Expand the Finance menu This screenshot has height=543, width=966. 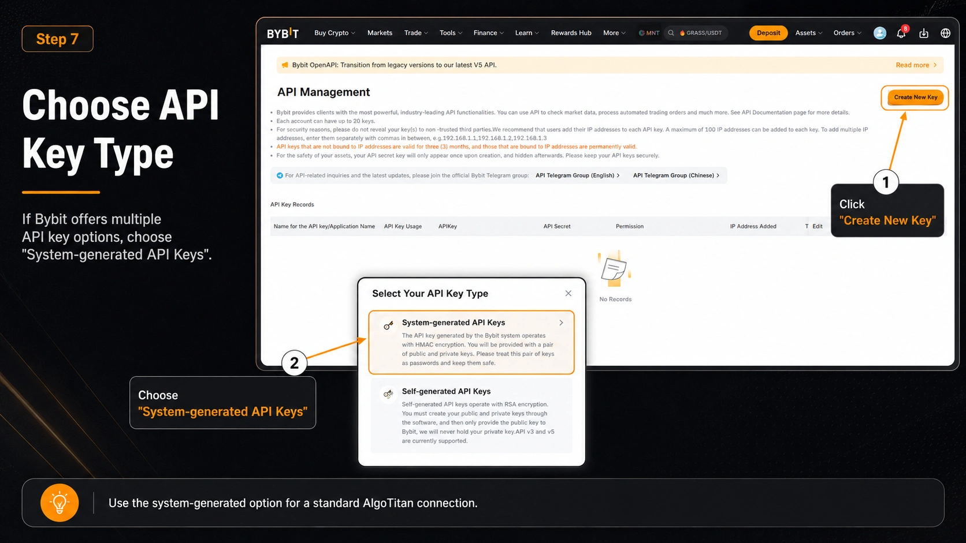[488, 33]
